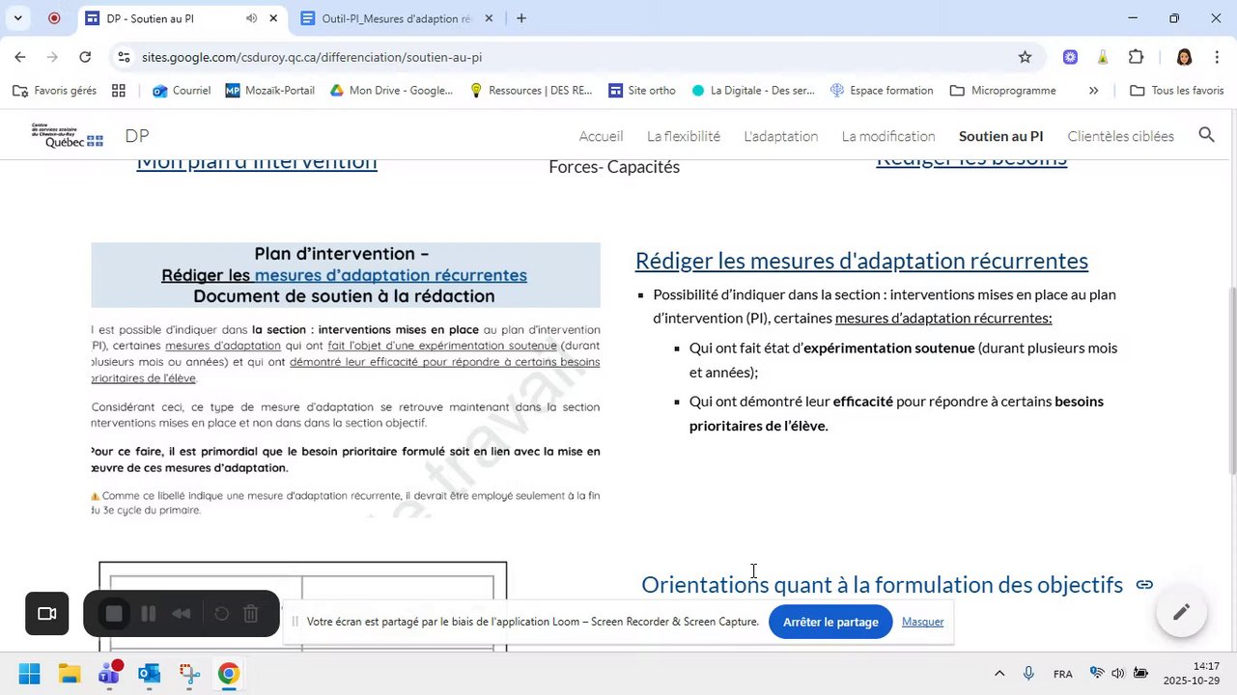Click the pencil edit page button
This screenshot has height=695, width=1237.
1181,612
